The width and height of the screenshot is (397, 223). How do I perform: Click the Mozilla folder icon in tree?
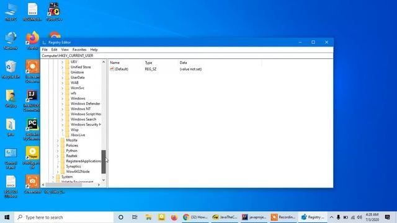click(63, 140)
